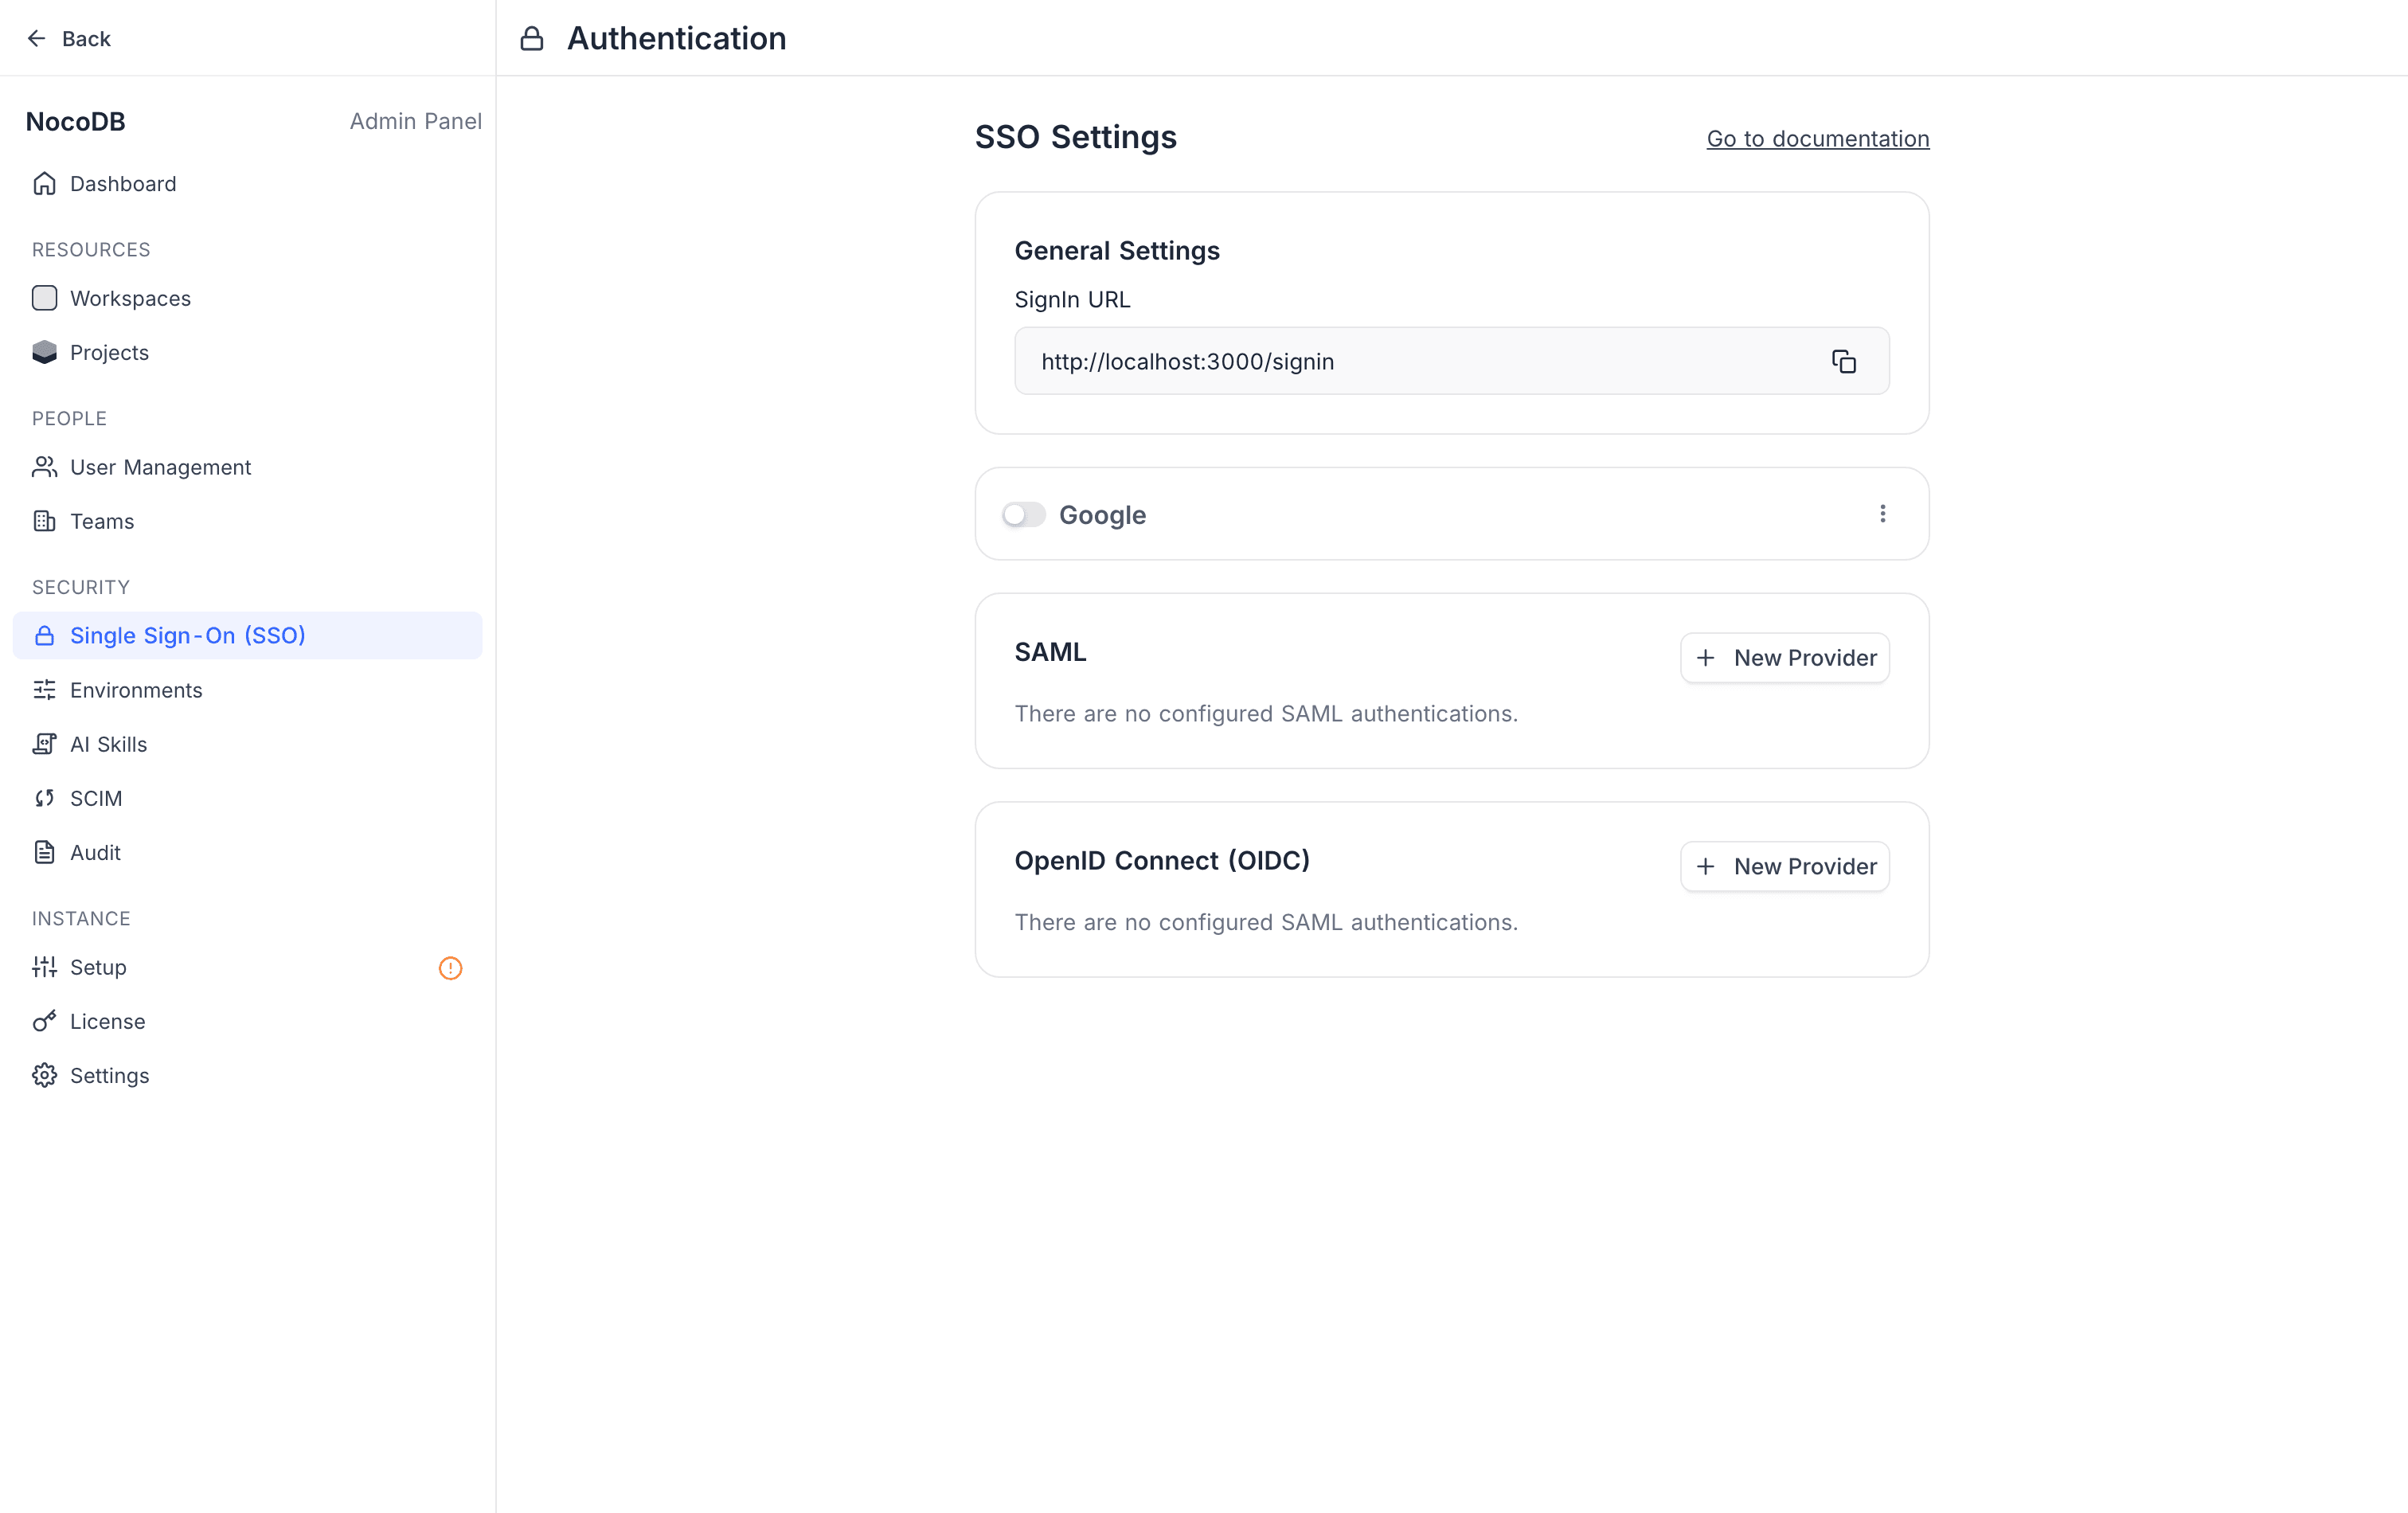Click the Authentication lock icon in the header
This screenshot has width=2408, height=1513.
point(532,38)
